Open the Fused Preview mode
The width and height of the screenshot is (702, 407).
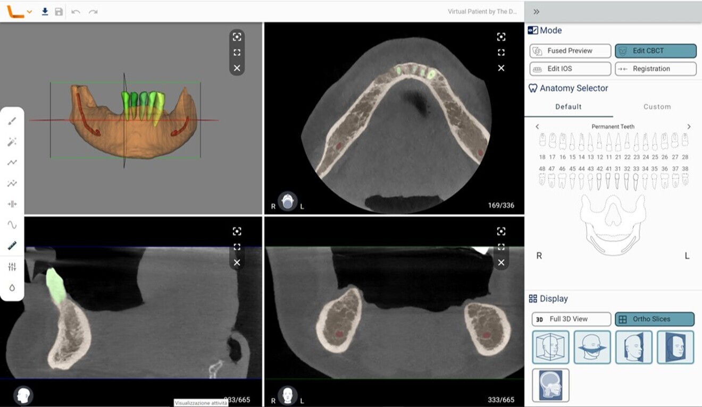(x=570, y=50)
